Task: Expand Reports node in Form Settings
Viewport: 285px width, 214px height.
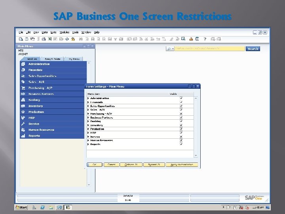Action: coord(88,144)
